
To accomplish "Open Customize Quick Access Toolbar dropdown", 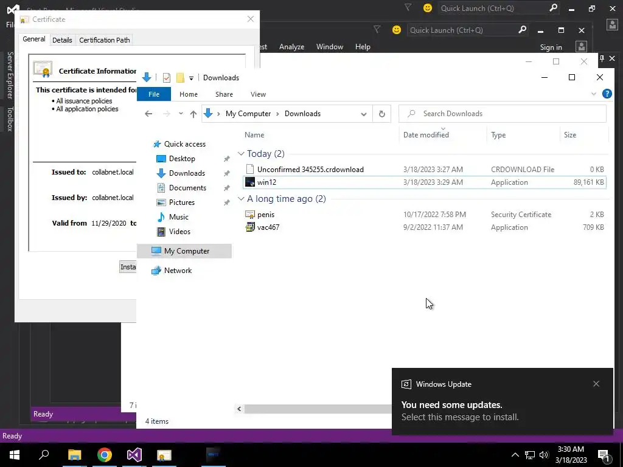I will point(191,78).
